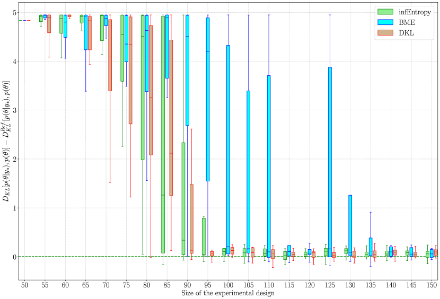
Task: Click the cyan BME box at size 100
Action: point(228,149)
